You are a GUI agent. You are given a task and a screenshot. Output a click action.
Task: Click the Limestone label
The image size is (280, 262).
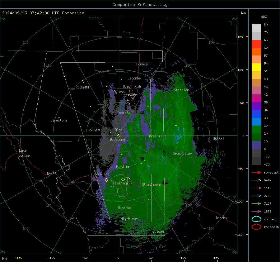59,120
